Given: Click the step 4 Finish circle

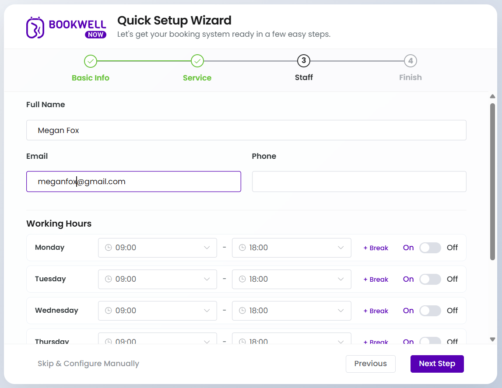Looking at the screenshot, I should (x=411, y=61).
